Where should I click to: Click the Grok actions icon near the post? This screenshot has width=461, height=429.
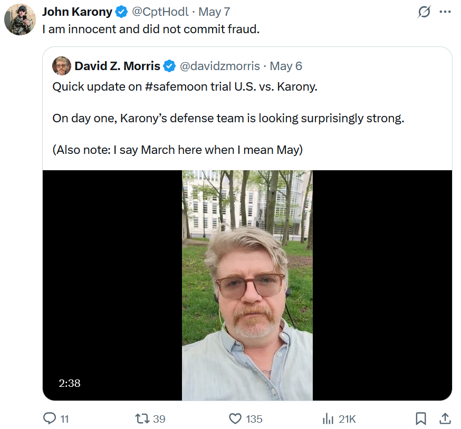point(425,11)
